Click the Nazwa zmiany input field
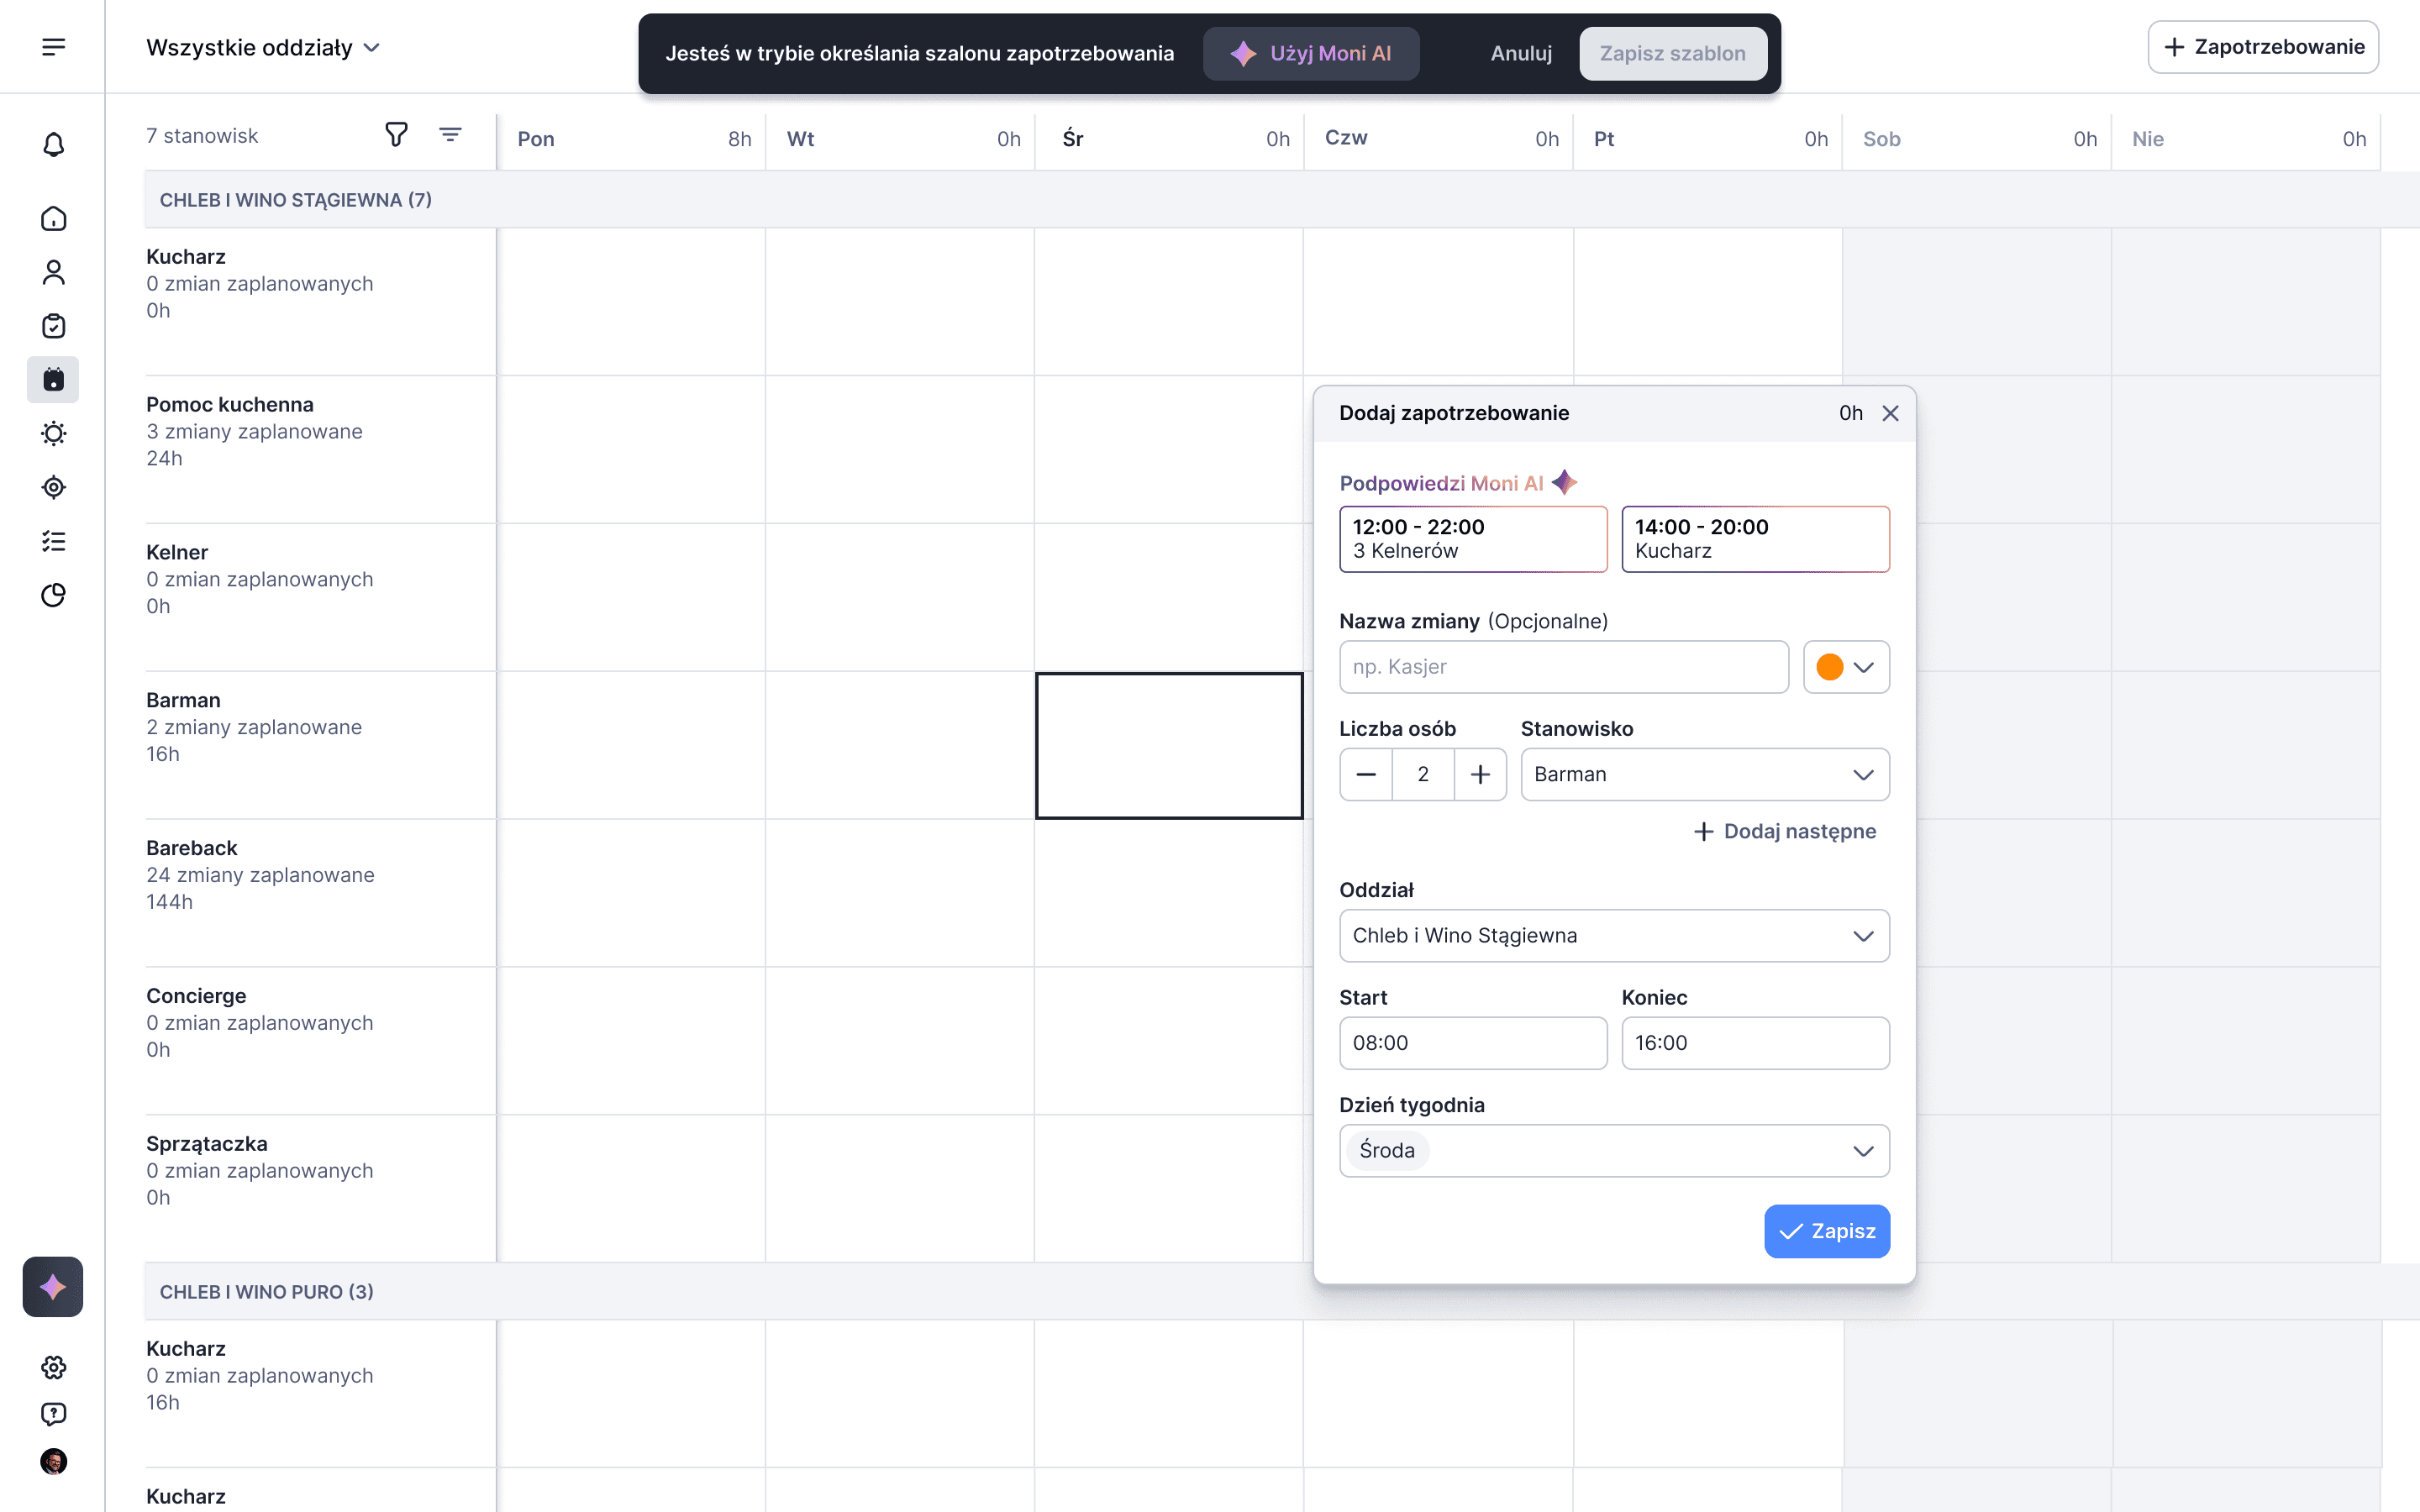This screenshot has height=1512, width=2420. 1563,667
